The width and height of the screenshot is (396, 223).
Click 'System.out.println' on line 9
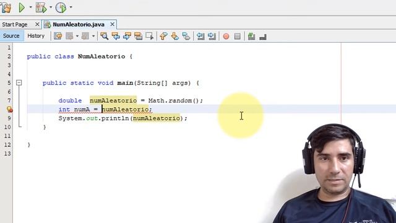point(93,118)
